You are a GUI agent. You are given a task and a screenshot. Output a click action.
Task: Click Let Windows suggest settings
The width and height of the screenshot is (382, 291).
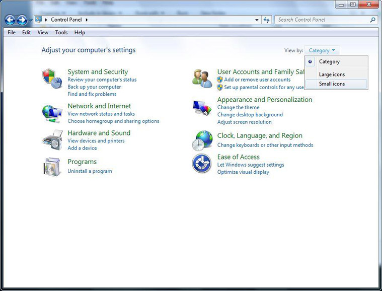(251, 165)
